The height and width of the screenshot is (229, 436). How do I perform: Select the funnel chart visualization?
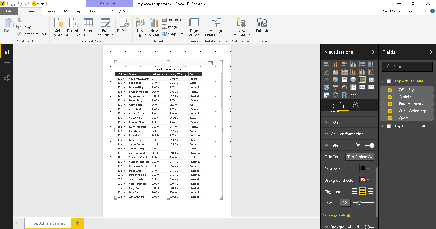point(335,87)
